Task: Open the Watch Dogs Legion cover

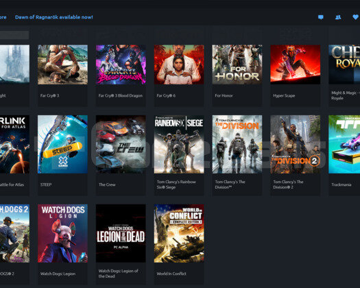Action: click(62, 233)
